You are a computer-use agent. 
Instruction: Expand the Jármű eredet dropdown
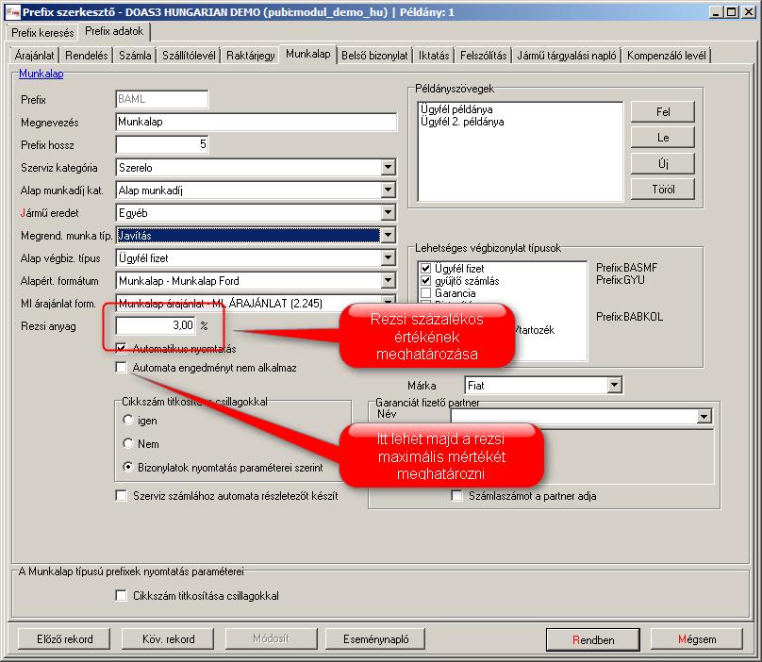388,212
